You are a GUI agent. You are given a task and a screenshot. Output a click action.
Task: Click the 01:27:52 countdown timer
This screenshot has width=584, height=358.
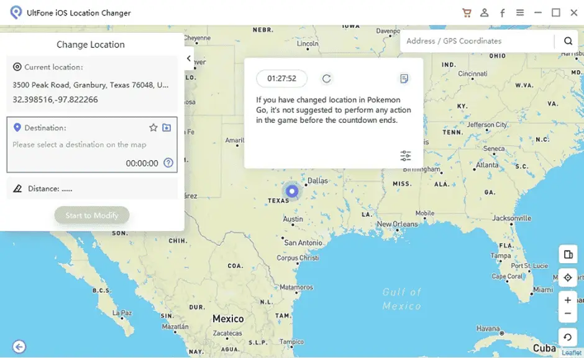[x=281, y=79]
